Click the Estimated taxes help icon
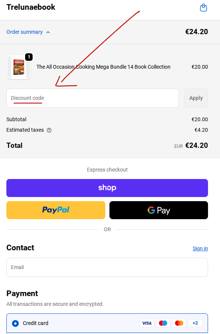This screenshot has height=334, width=220. click(x=49, y=130)
